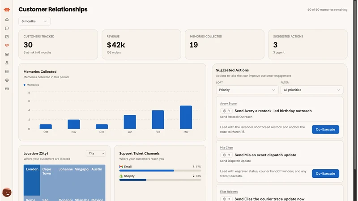Image resolution: width=358 pixels, height=201 pixels.
Task: Click the 'Send Restock Outreach' label
Action: [x=236, y=117]
